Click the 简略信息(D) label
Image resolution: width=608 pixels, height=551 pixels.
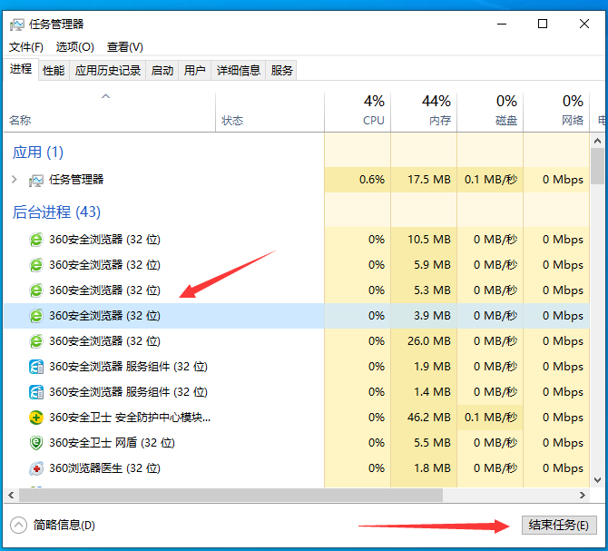64,525
